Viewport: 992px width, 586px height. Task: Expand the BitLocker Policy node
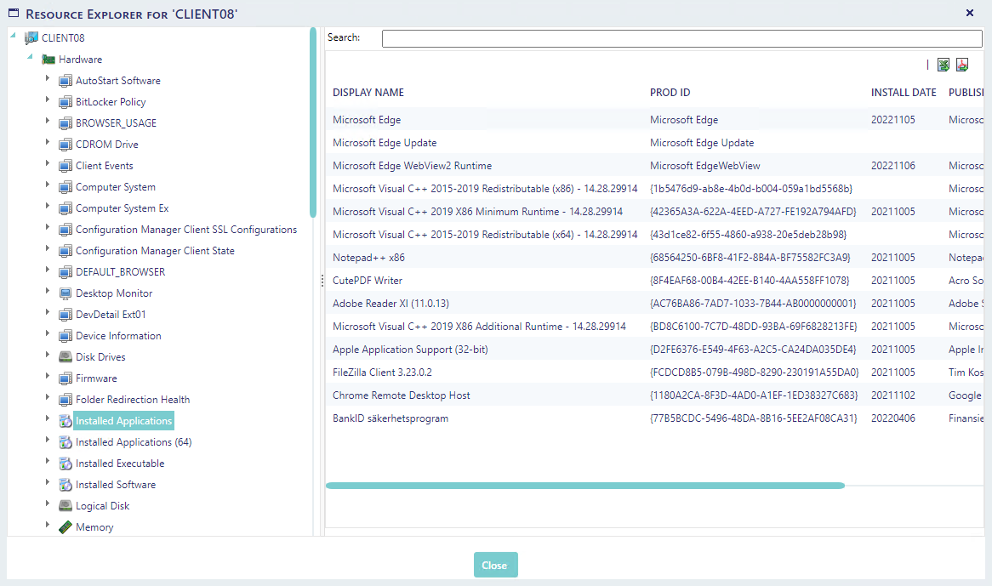pos(48,101)
